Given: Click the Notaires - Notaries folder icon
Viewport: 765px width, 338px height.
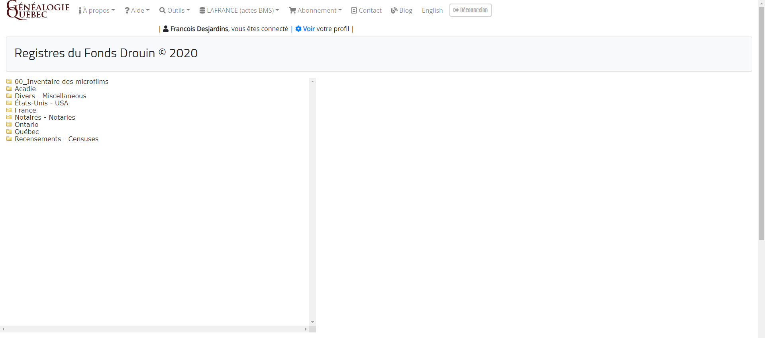Looking at the screenshot, I should pyautogui.click(x=9, y=117).
